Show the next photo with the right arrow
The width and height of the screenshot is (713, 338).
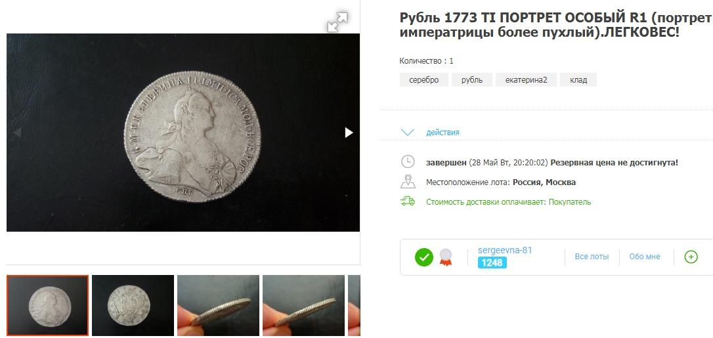coord(349,132)
